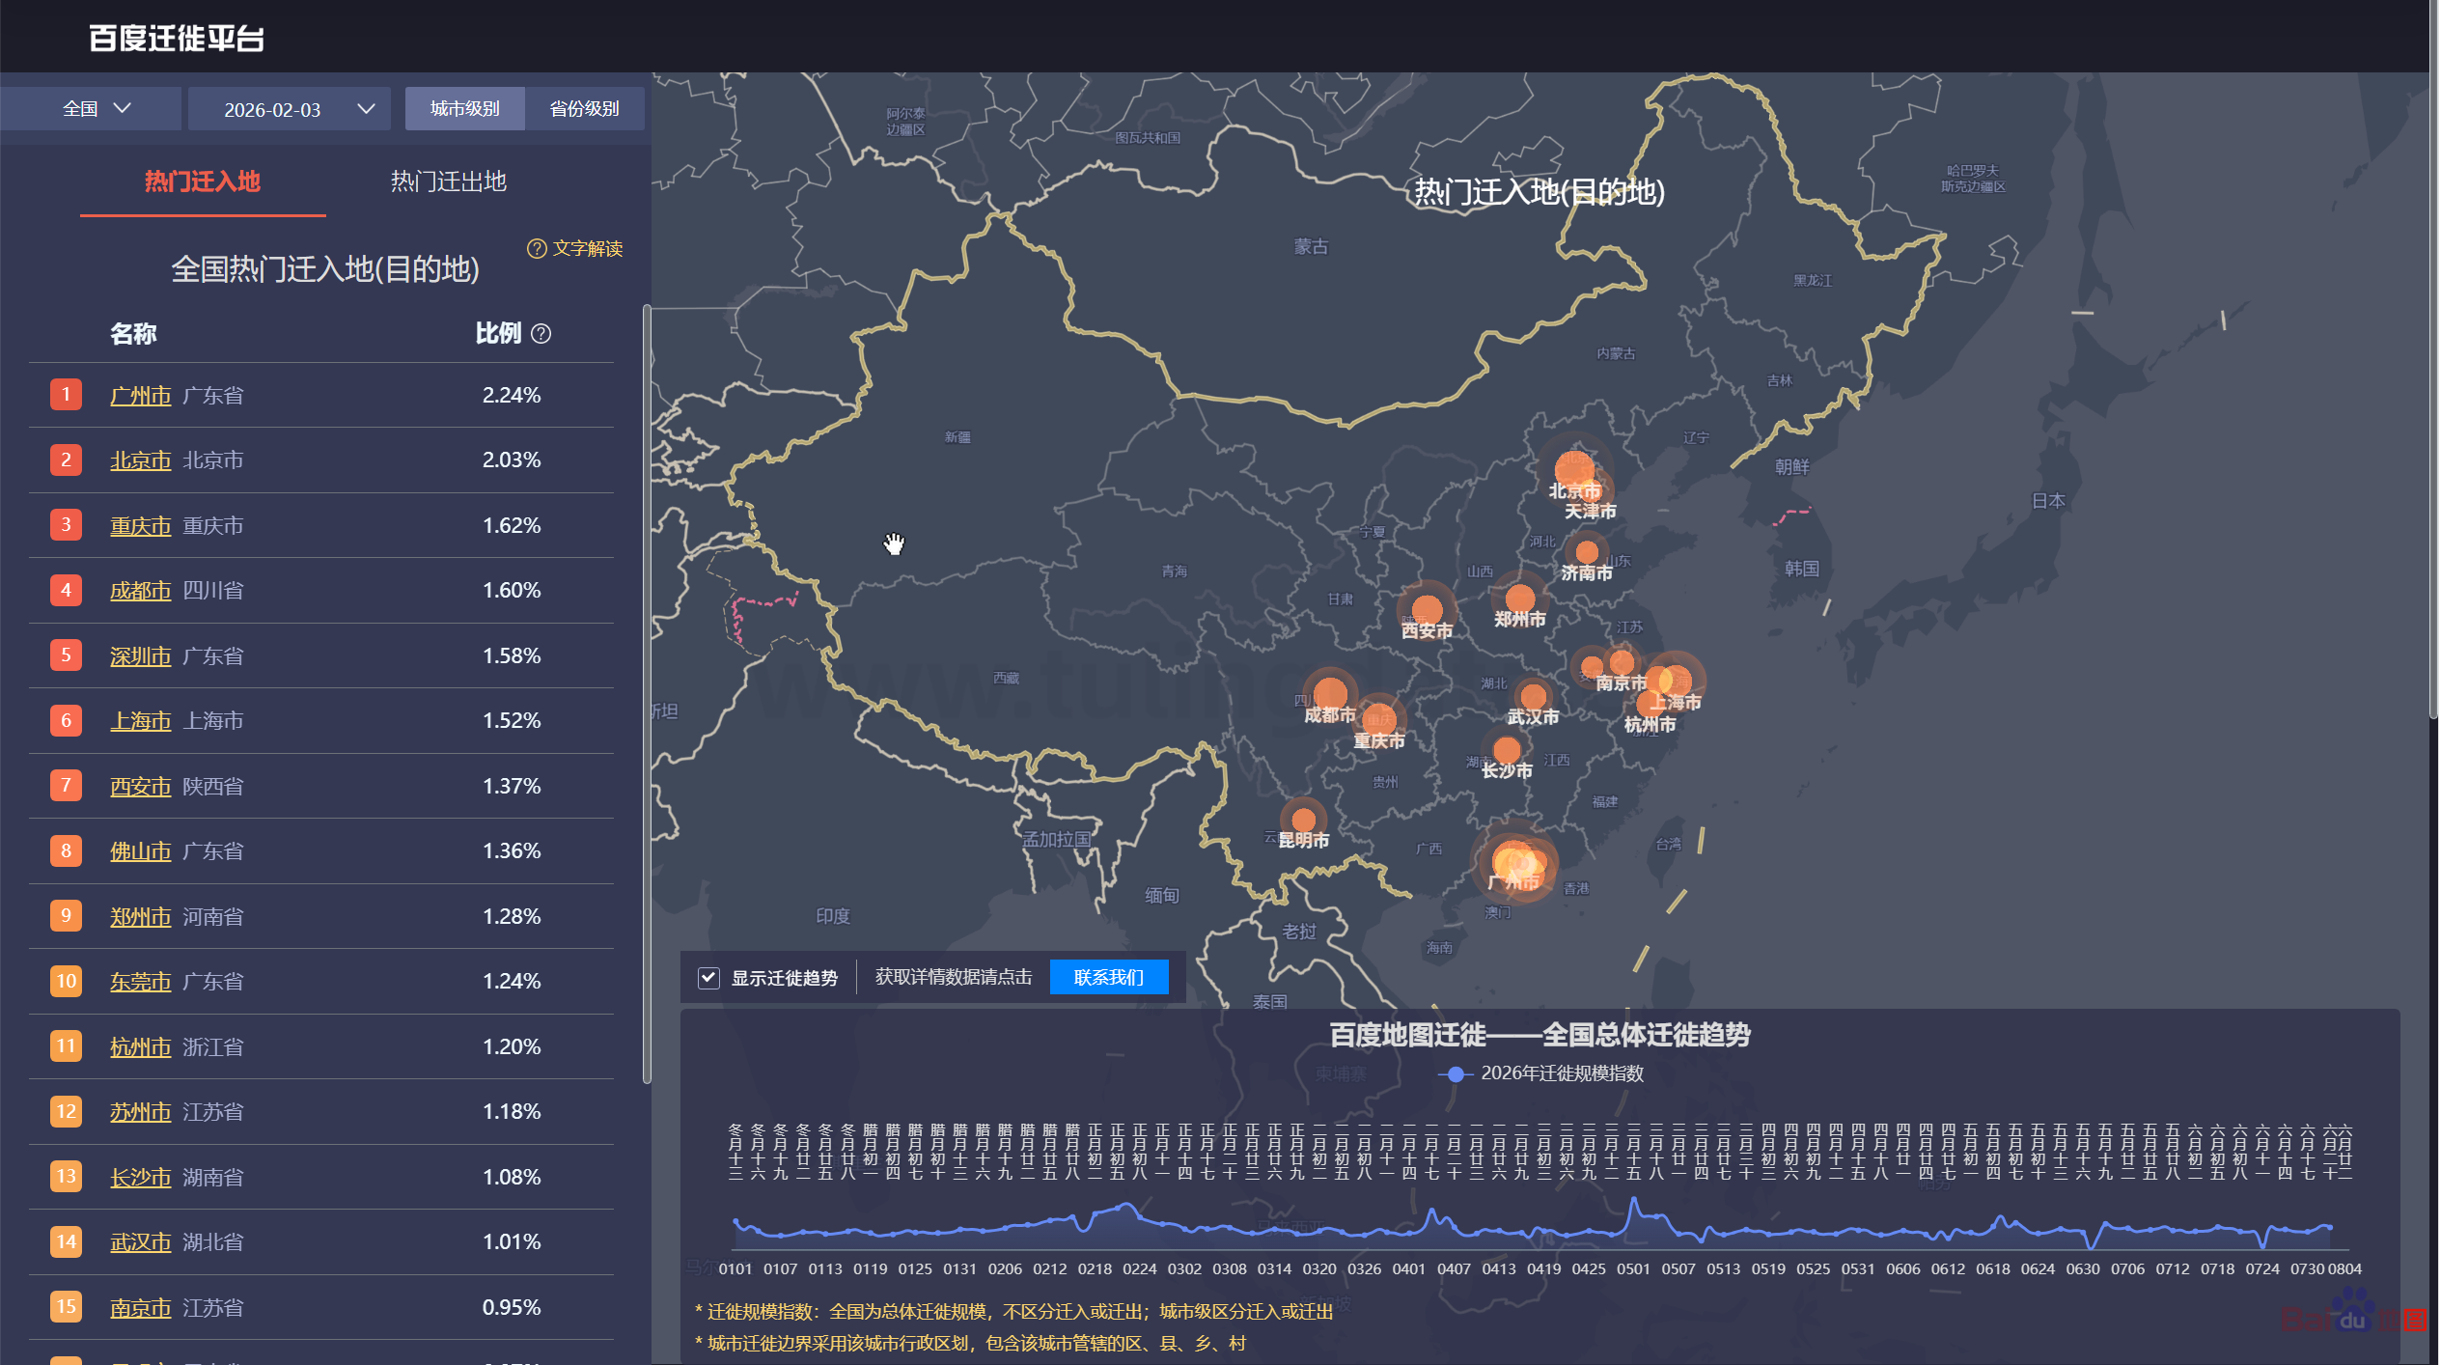Open the 文字解读 link
The width and height of the screenshot is (2441, 1365).
pyautogui.click(x=587, y=249)
